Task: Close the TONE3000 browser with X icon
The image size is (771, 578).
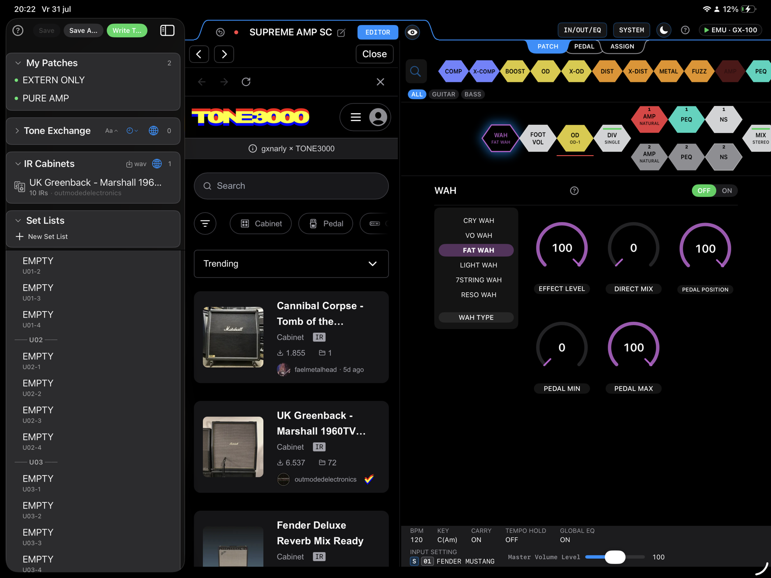Action: (x=380, y=82)
